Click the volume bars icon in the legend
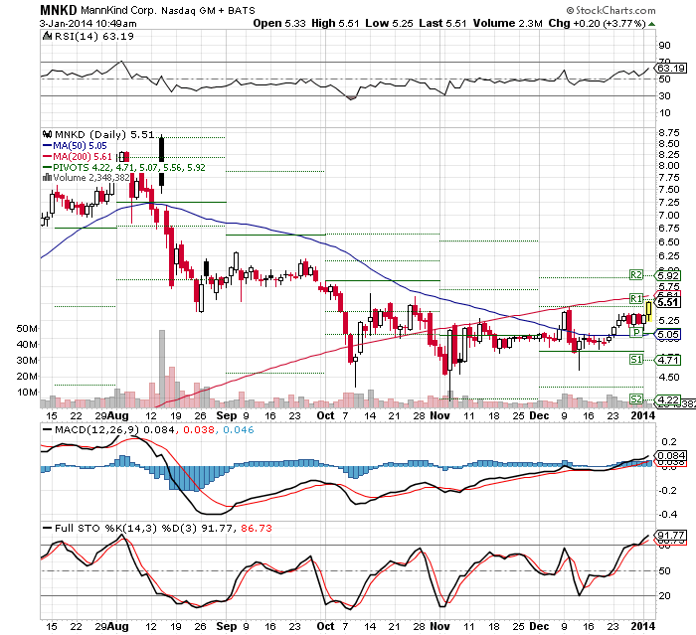696x635 pixels. 47,178
